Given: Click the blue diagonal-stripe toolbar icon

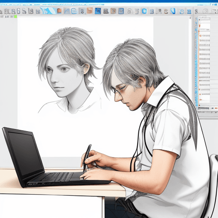Looking at the screenshot, I should click(x=173, y=11).
